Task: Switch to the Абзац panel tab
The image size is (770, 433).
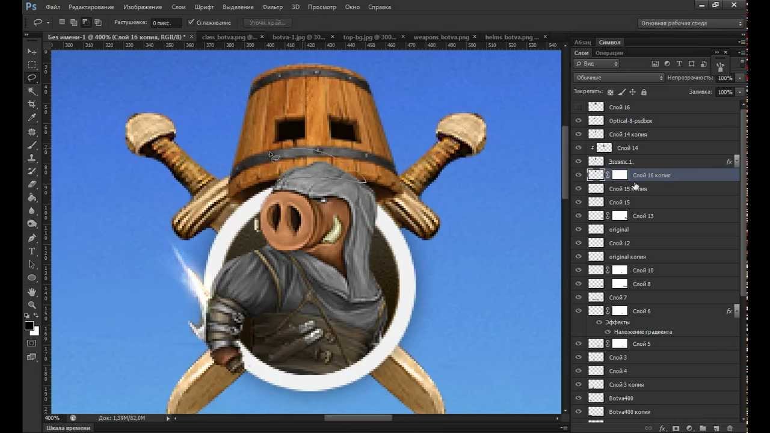Action: 582,42
